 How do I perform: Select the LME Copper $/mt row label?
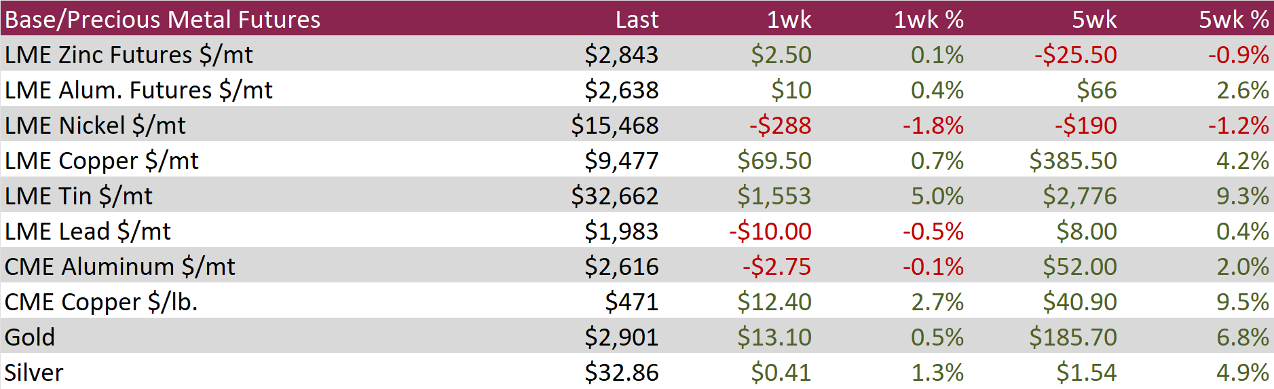tap(102, 161)
